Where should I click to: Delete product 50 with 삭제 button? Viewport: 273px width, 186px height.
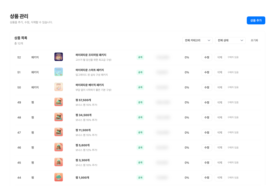[x=219, y=88]
